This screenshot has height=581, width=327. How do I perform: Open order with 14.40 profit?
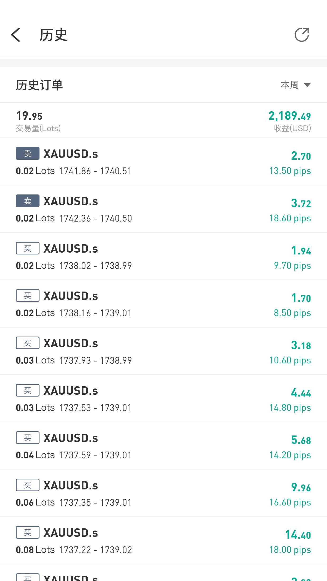pyautogui.click(x=163, y=540)
